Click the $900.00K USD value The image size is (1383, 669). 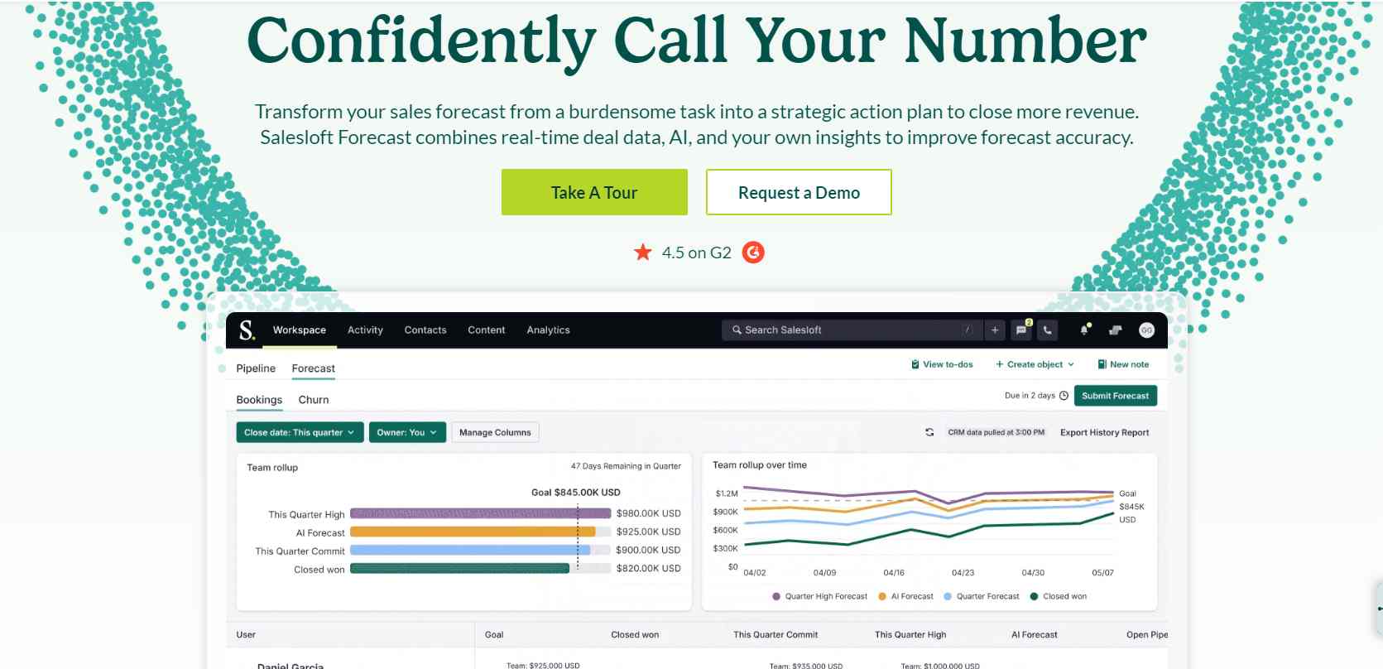(x=648, y=550)
